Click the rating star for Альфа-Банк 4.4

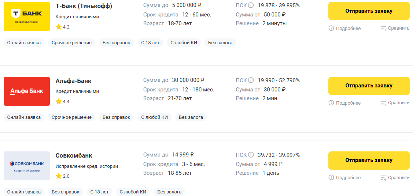[x=59, y=101]
